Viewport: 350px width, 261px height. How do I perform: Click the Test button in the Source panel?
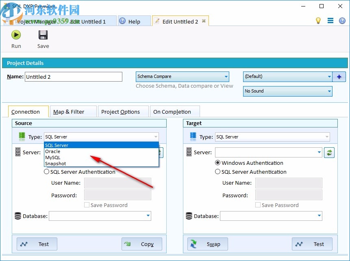[37, 244]
